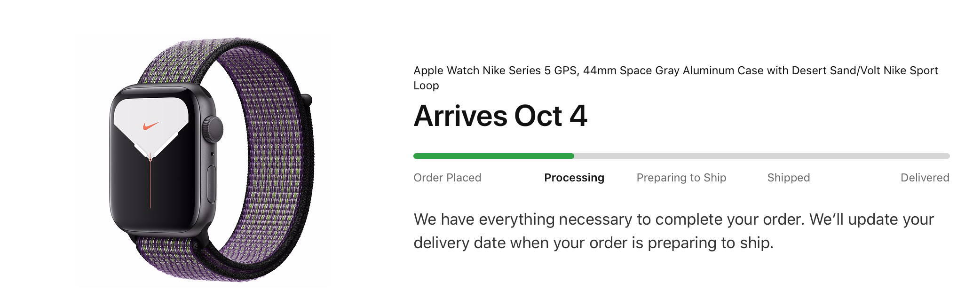The image size is (965, 298).
Task: Click the gray unfilled progress bar section
Action: [762, 156]
